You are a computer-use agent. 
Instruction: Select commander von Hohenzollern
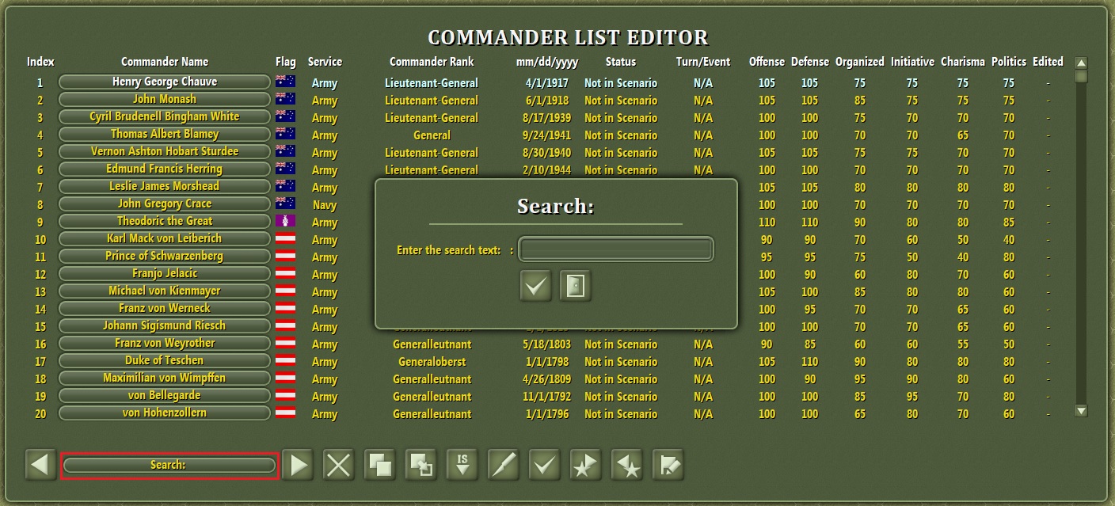(165, 413)
